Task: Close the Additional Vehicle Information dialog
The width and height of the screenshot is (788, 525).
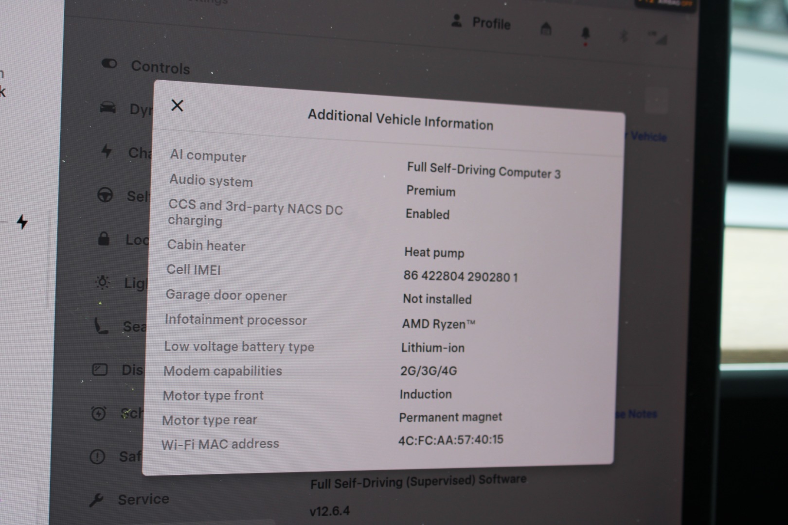Action: point(177,105)
